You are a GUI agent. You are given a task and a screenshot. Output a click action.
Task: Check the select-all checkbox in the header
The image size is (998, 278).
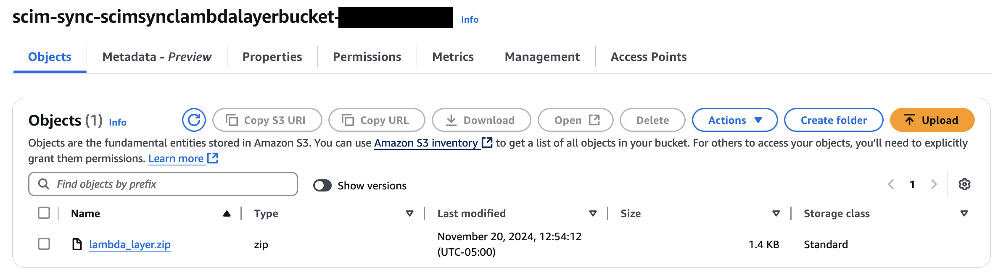pyautogui.click(x=43, y=213)
